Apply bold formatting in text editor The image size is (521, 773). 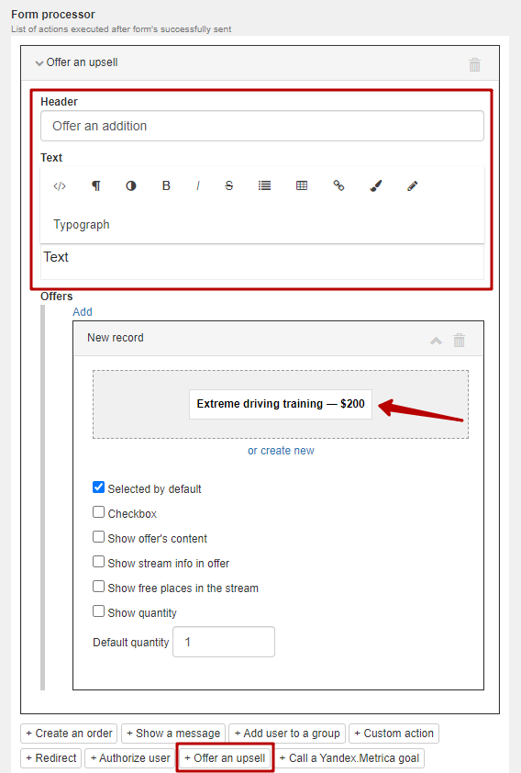pyautogui.click(x=166, y=185)
